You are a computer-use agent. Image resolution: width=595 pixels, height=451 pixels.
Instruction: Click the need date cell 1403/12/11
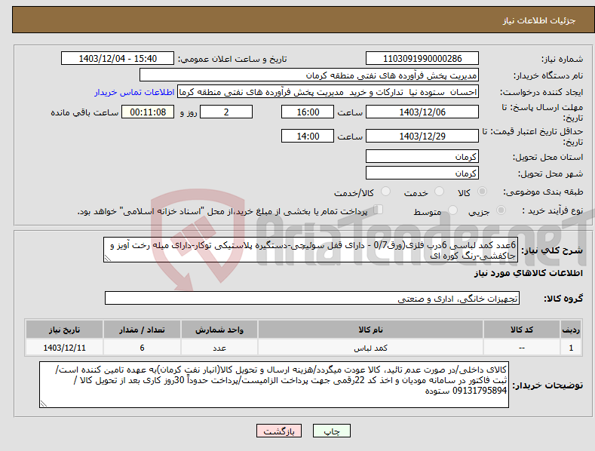click(65, 348)
